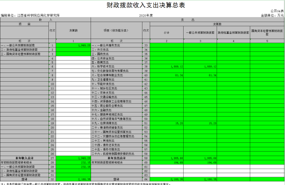Viewport: 285px width, 185px height.
Task: Click the 81.34 value under 一般公共预算财政拨款
Action: (x=200, y=75)
